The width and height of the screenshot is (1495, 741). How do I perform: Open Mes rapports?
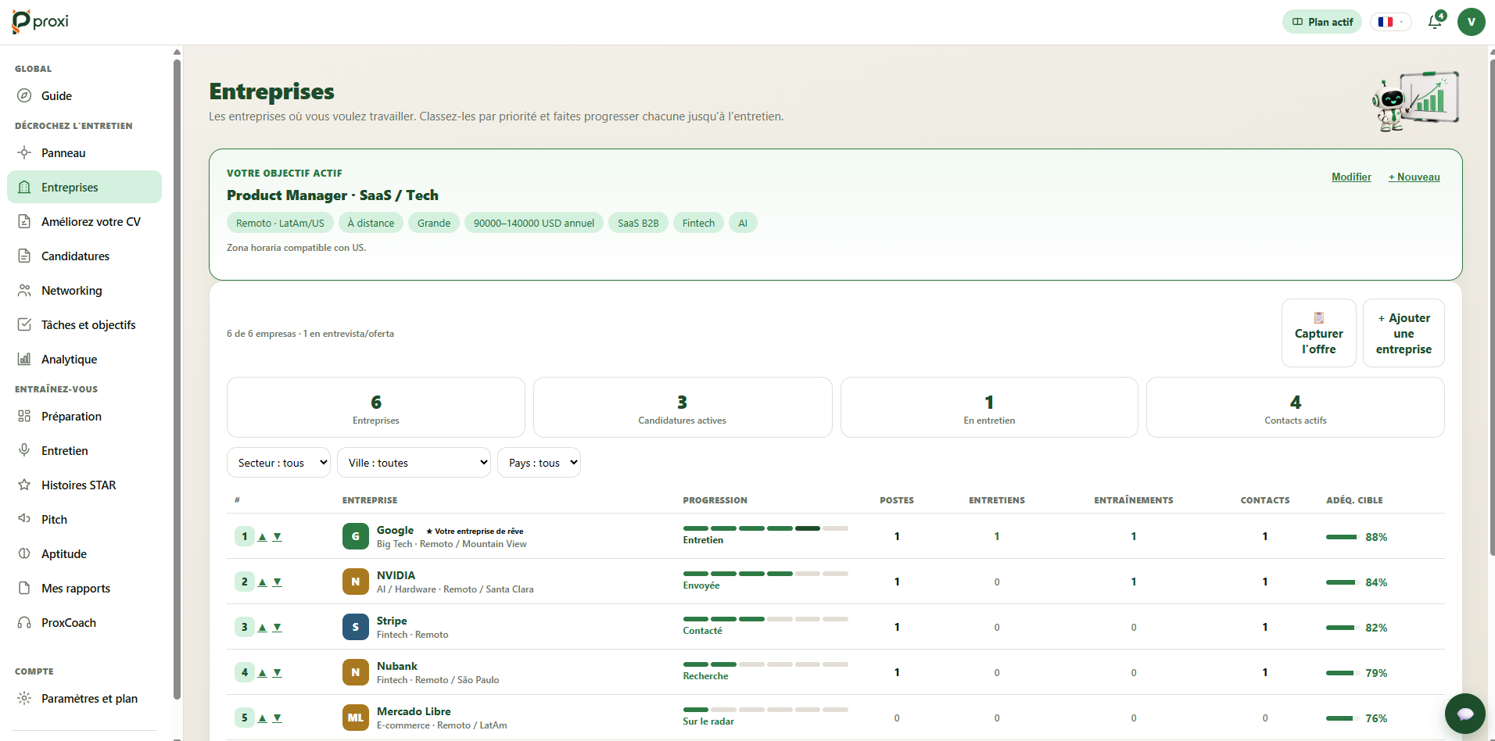tap(84, 589)
